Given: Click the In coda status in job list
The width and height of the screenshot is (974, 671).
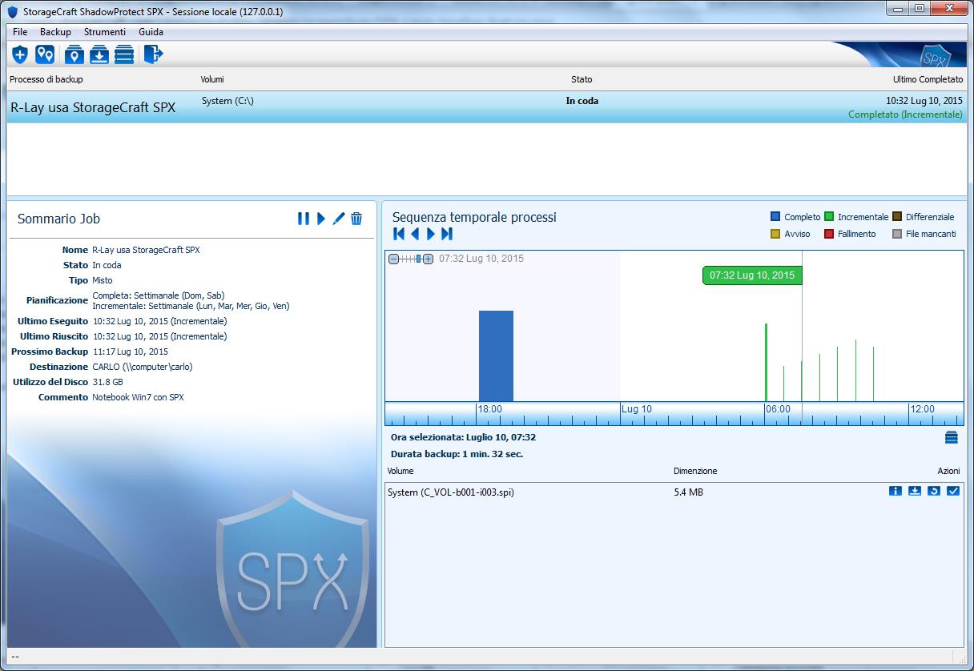Looking at the screenshot, I should [582, 101].
